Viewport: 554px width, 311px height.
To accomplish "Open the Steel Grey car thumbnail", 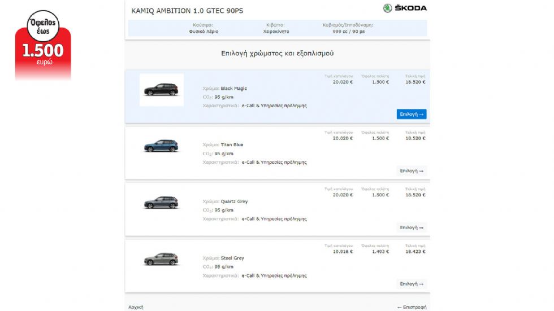I will click(161, 259).
